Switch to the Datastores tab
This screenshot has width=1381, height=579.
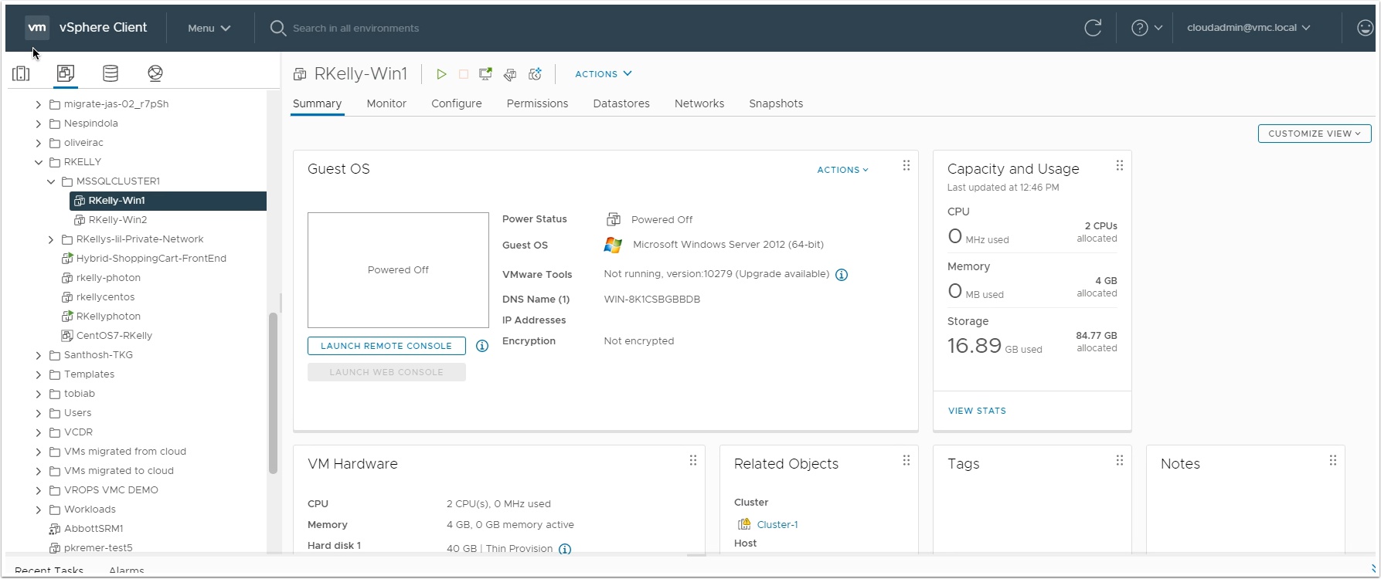click(621, 103)
